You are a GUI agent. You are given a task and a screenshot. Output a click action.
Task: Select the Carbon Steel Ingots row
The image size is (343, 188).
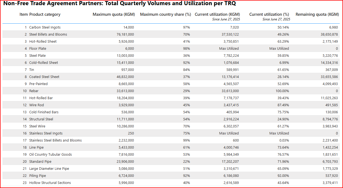click(x=45, y=27)
